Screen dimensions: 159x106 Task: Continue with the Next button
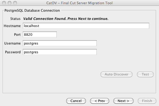tap(123, 101)
